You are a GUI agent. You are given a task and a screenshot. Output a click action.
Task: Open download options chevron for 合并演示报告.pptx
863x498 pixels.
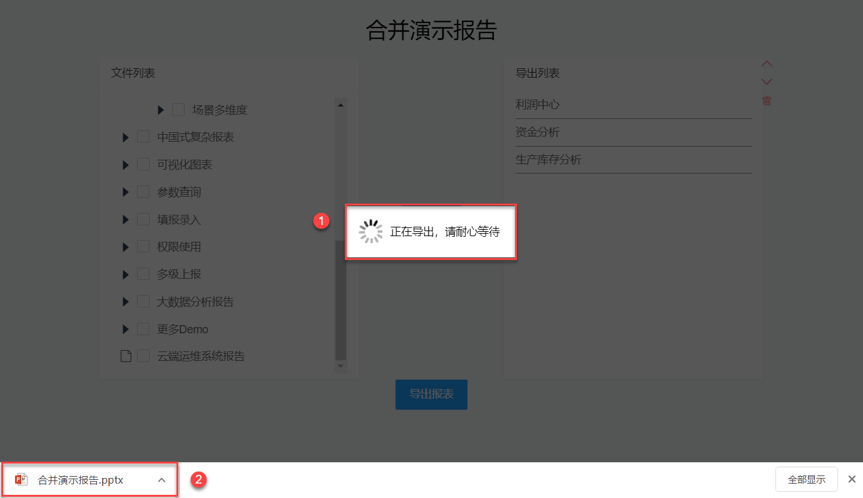(161, 480)
